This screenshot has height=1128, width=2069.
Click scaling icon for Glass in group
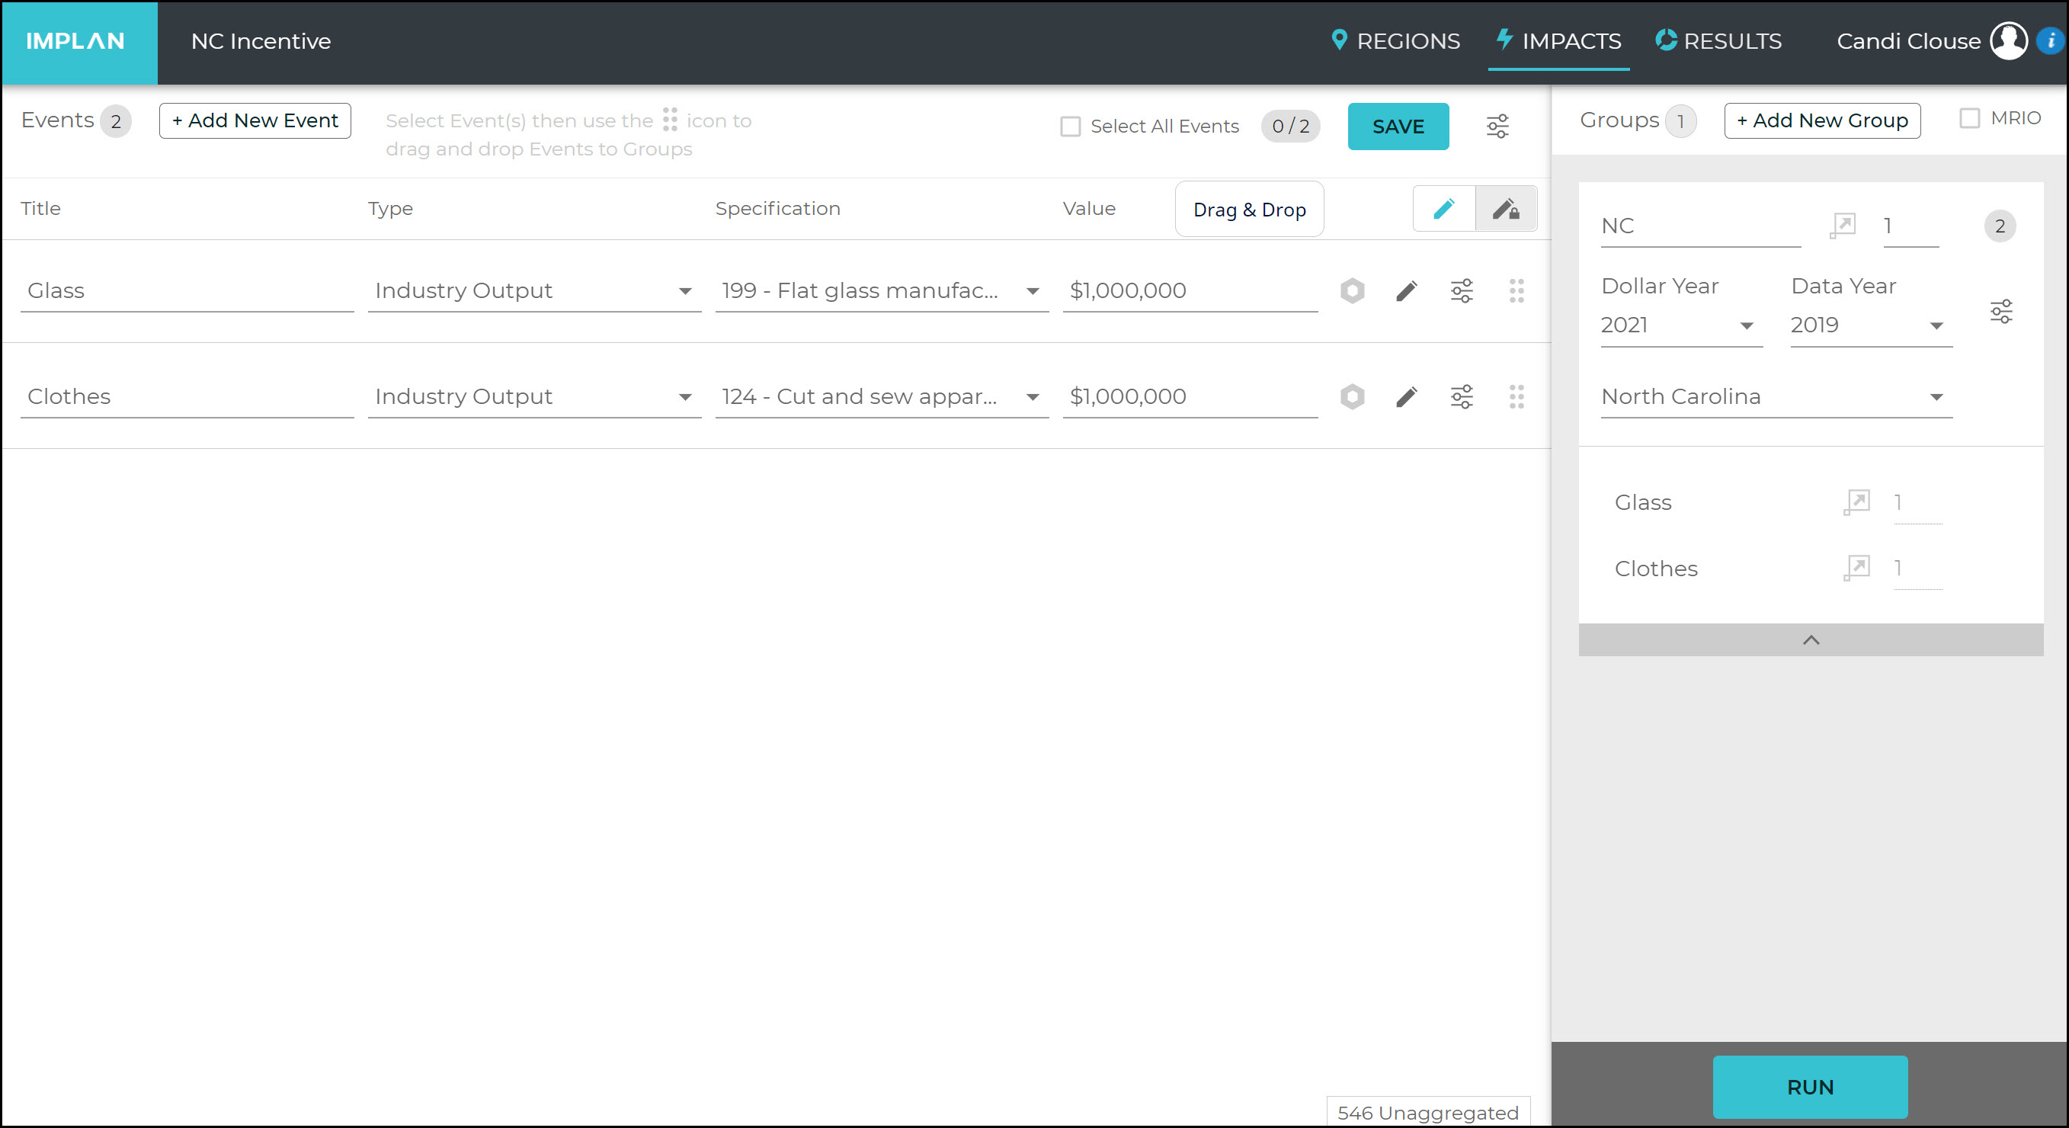click(x=1857, y=502)
